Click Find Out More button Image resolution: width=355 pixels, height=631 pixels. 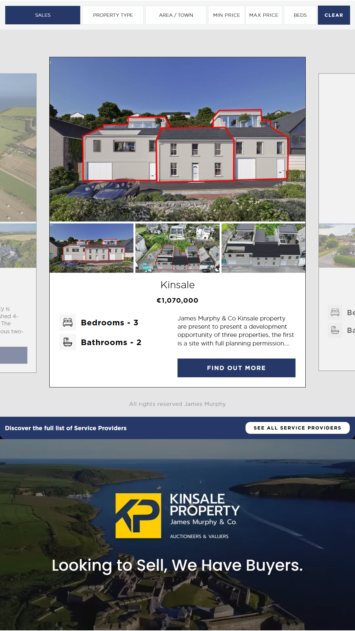[236, 368]
